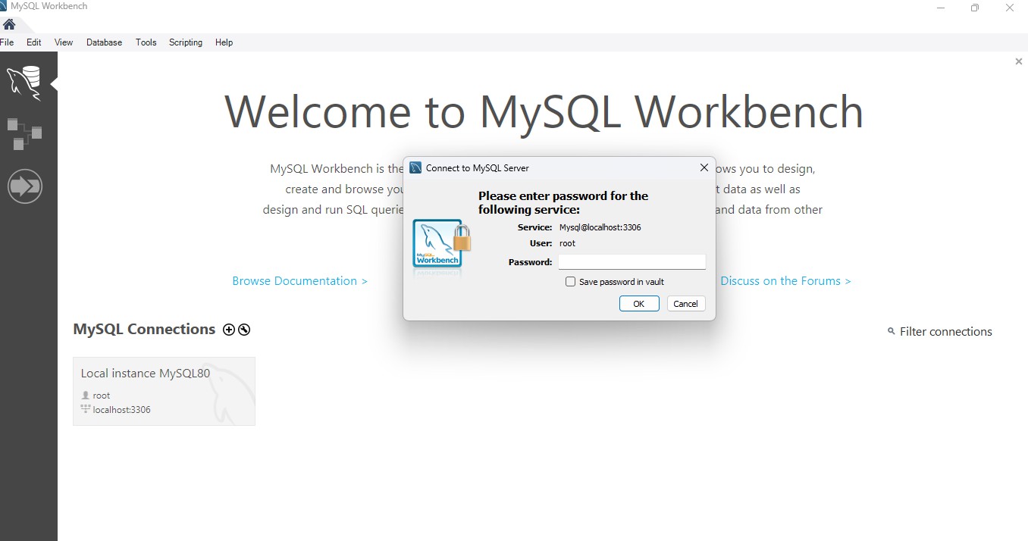
Task: Minimize the MySQL Workbench window
Action: click(941, 8)
